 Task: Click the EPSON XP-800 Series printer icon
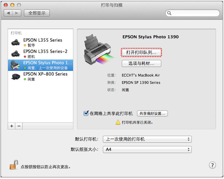[x=16, y=77]
